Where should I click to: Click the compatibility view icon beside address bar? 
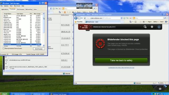(x=124, y=18)
